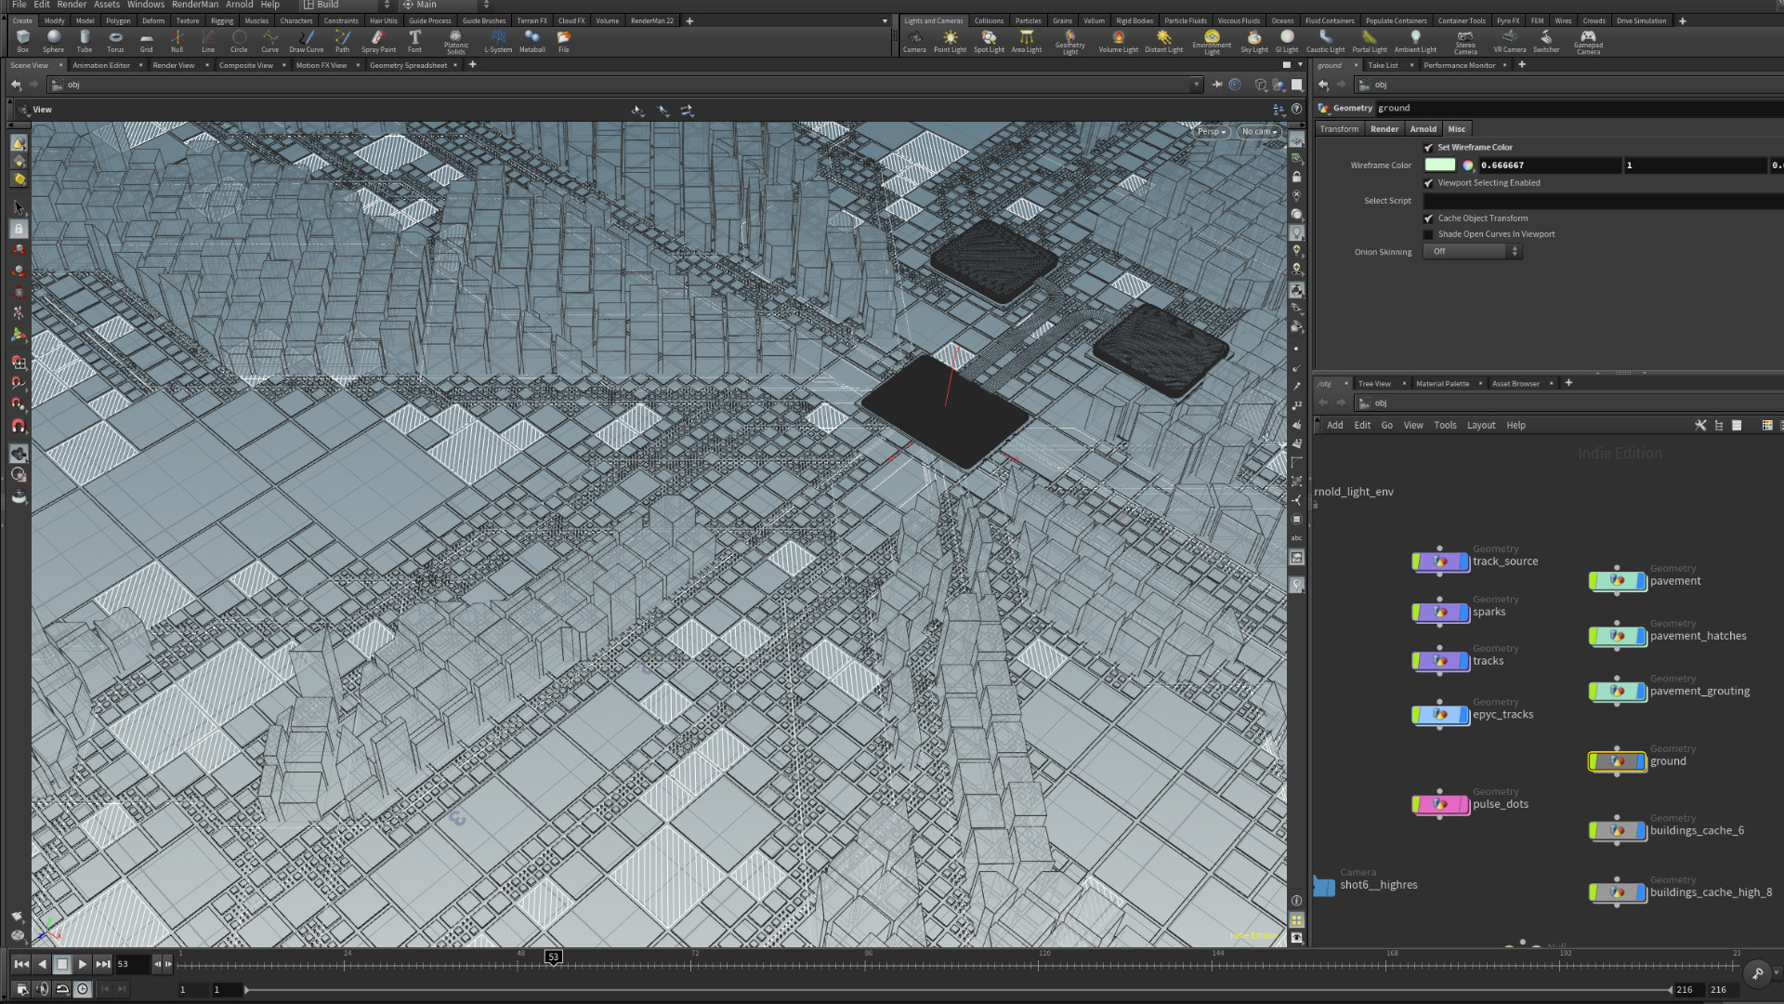
Task: Select the buildings_cache_6 node
Action: tap(1618, 831)
